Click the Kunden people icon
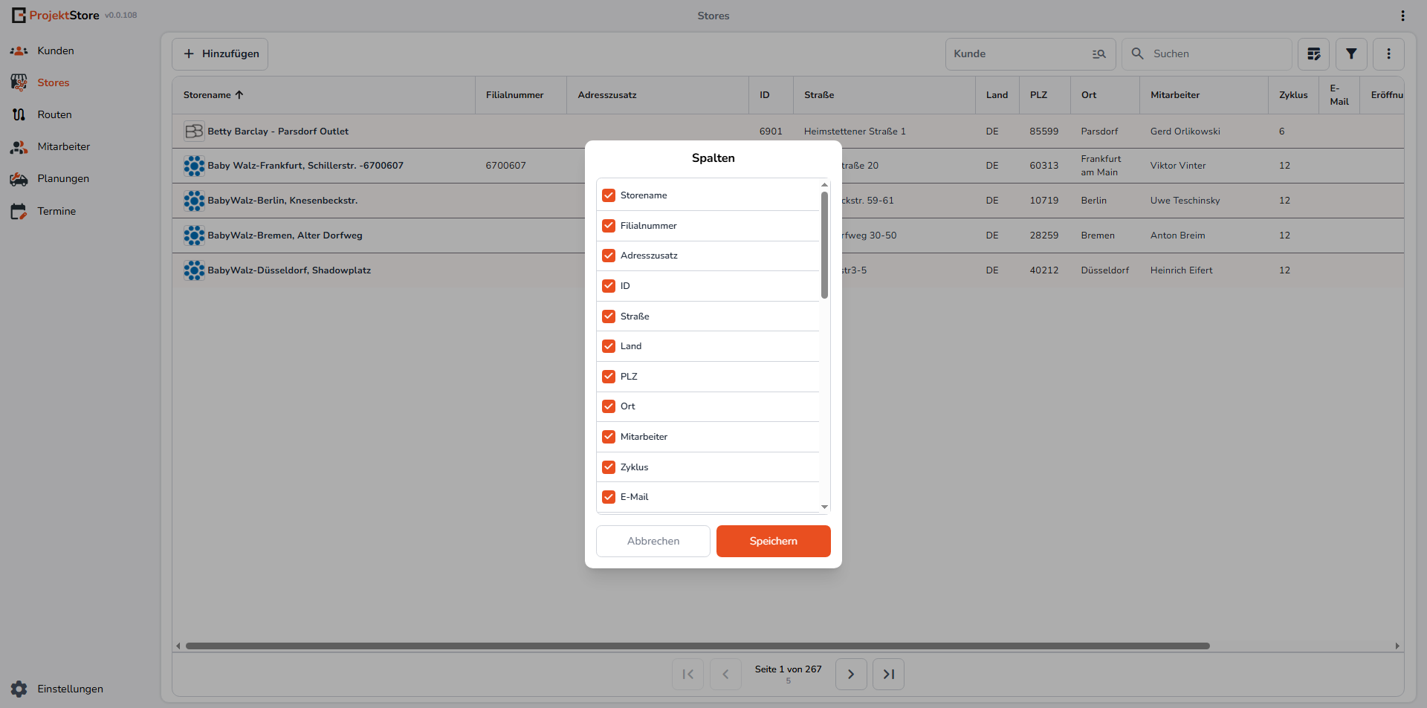Image resolution: width=1427 pixels, height=708 pixels. click(19, 51)
